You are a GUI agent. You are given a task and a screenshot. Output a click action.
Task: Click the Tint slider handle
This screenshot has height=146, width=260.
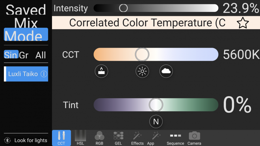(156, 104)
